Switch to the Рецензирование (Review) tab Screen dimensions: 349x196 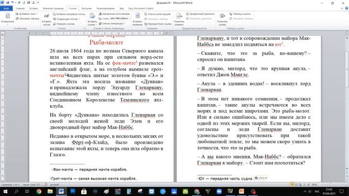[x=105, y=9]
